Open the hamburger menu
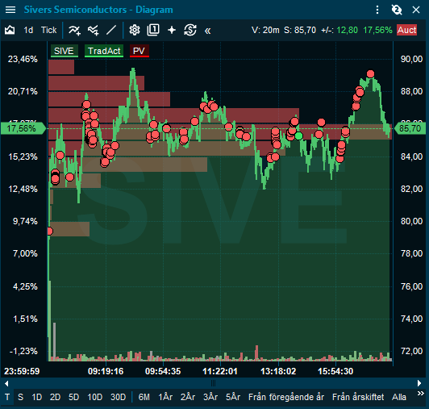The image size is (429, 409). point(10,10)
